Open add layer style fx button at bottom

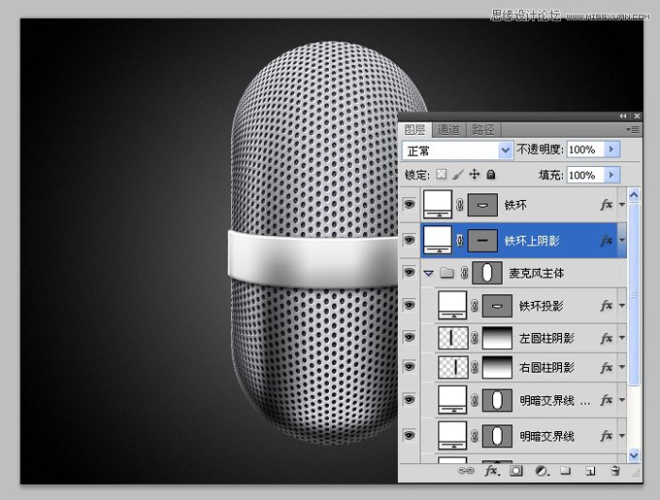pyautogui.click(x=492, y=471)
